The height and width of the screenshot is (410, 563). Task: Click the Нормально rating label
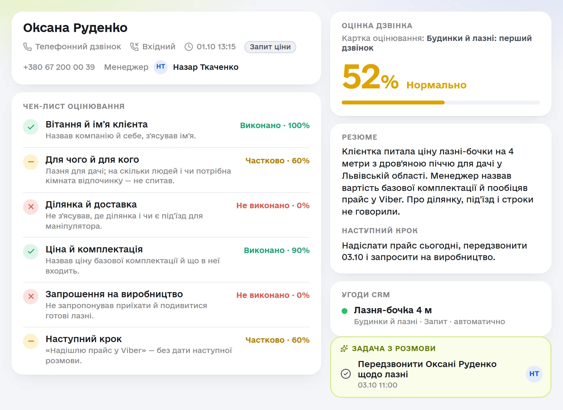[x=436, y=85]
